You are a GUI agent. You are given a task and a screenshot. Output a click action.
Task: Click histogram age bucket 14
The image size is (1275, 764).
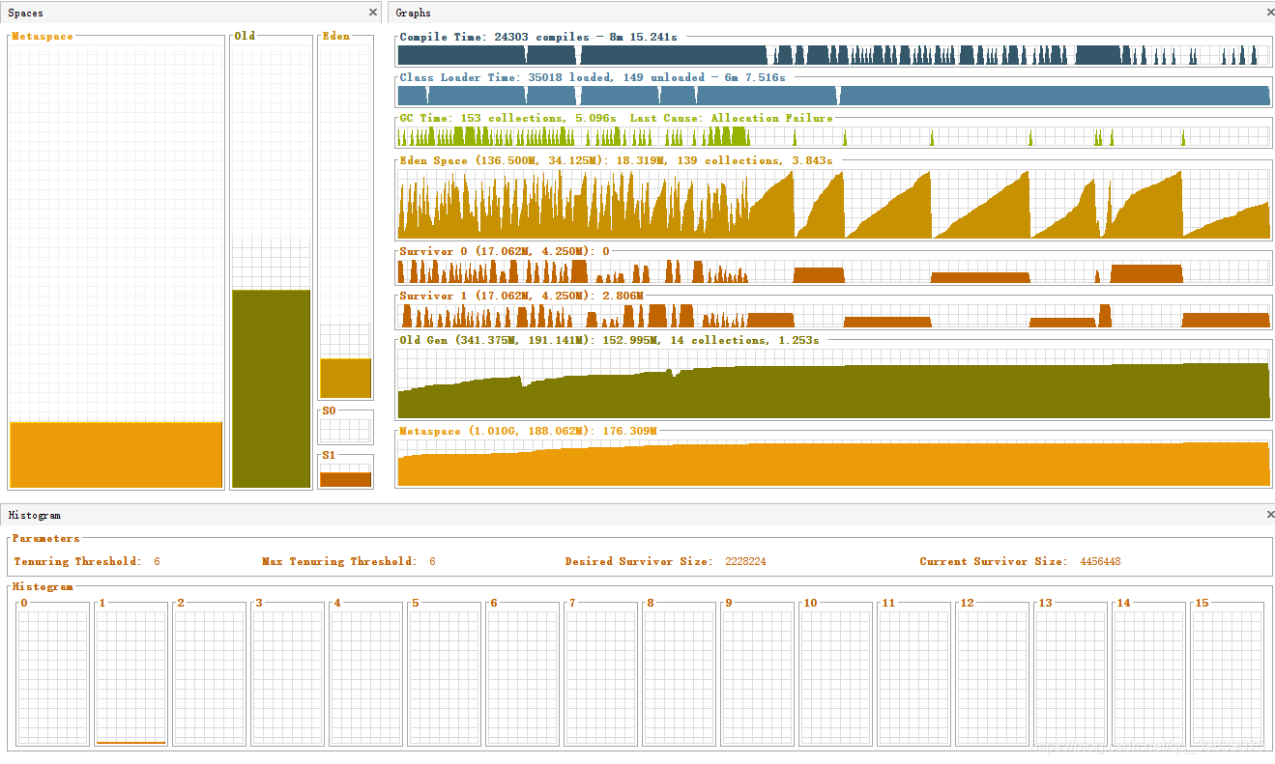1148,677
